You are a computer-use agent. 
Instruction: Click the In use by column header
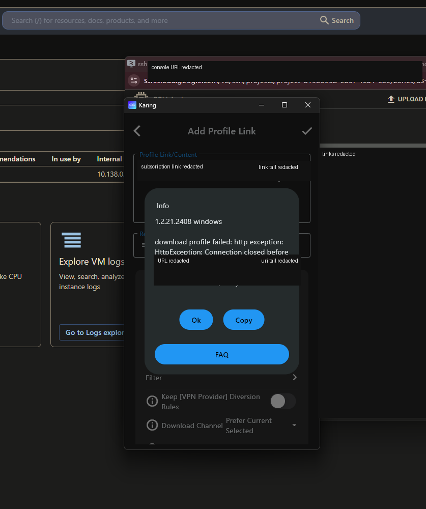coord(66,159)
